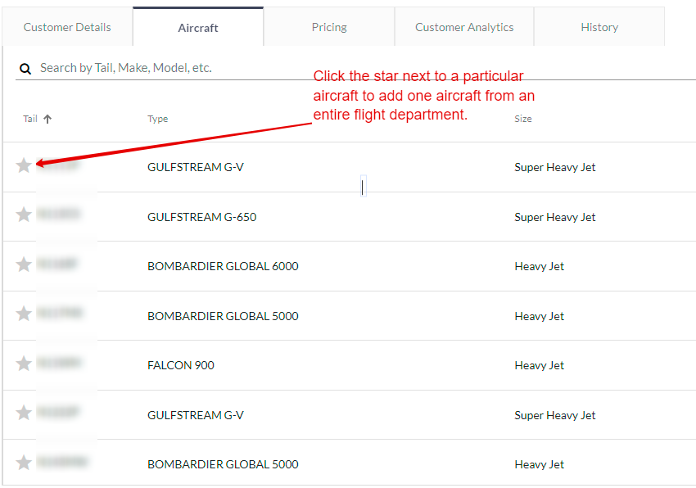Sort by the Tail column header

tap(30, 119)
